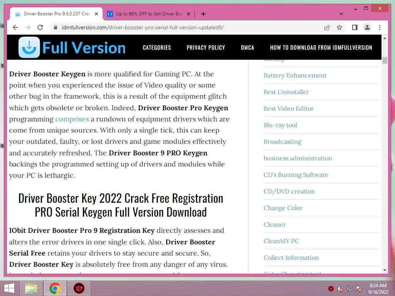Open the network tray icon
395x296 pixels.
[349, 288]
